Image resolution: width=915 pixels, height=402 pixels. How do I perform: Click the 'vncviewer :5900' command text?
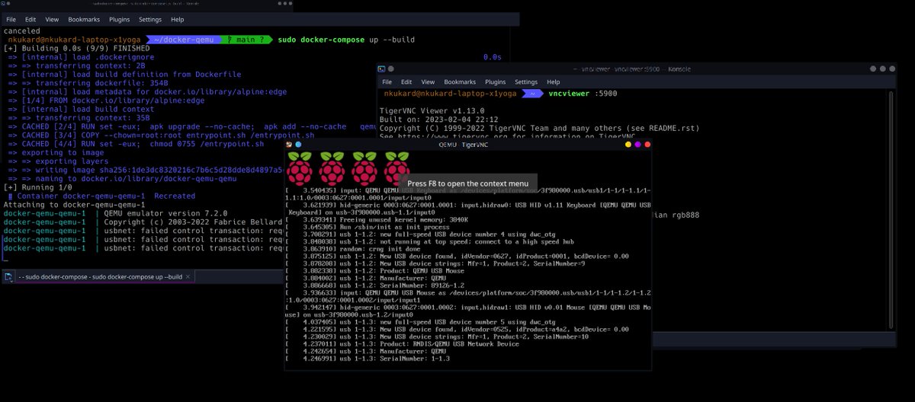coord(583,94)
